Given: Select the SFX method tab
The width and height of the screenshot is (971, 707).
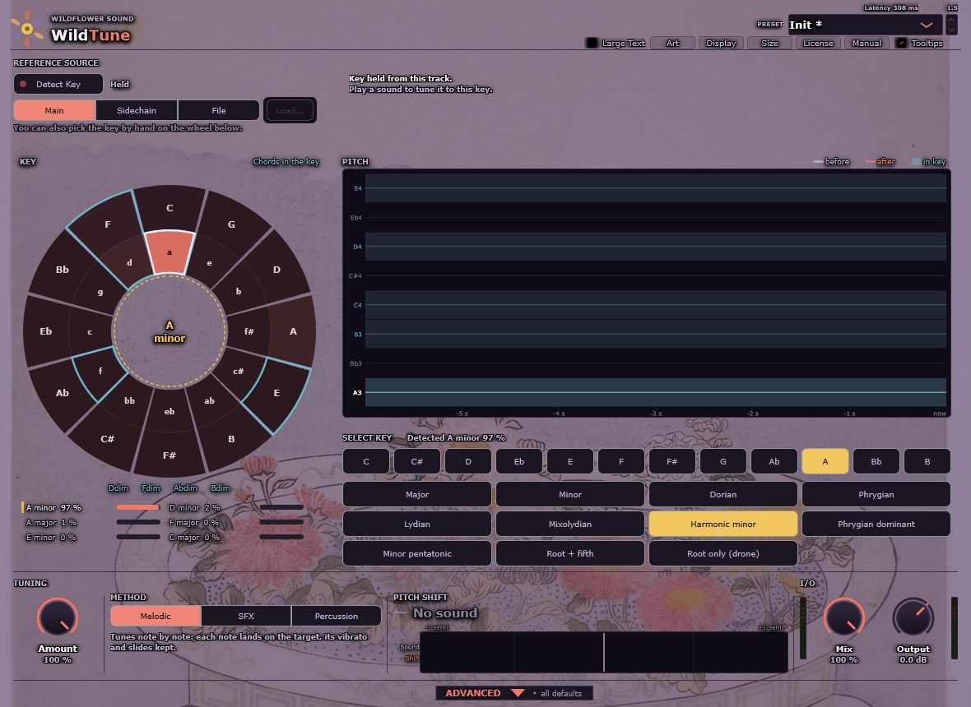Looking at the screenshot, I should point(246,616).
